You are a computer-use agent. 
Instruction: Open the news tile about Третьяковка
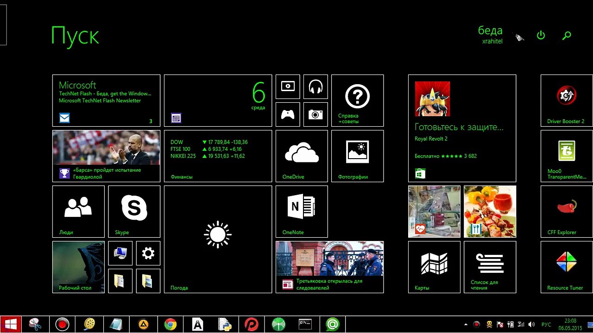[x=329, y=267]
